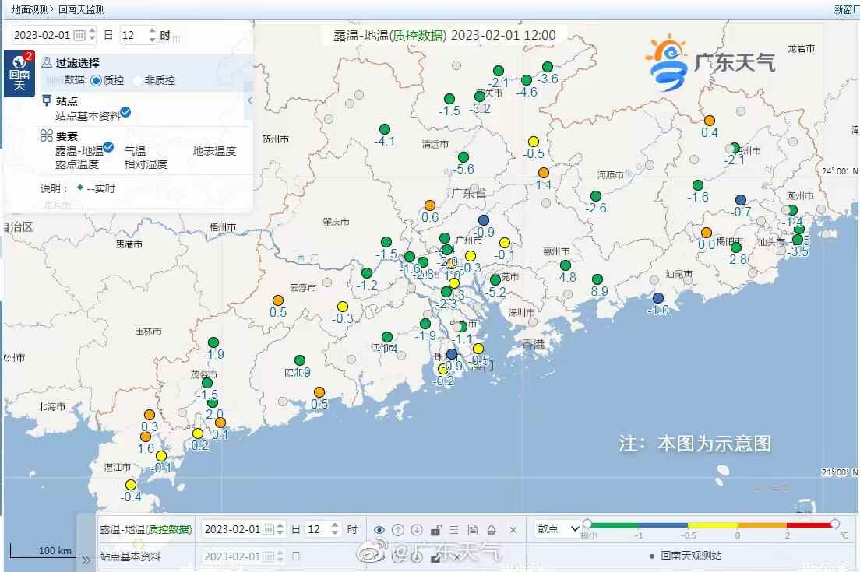Click the 回南天 sidebar icon
Screen dimensions: 860x572
19,74
